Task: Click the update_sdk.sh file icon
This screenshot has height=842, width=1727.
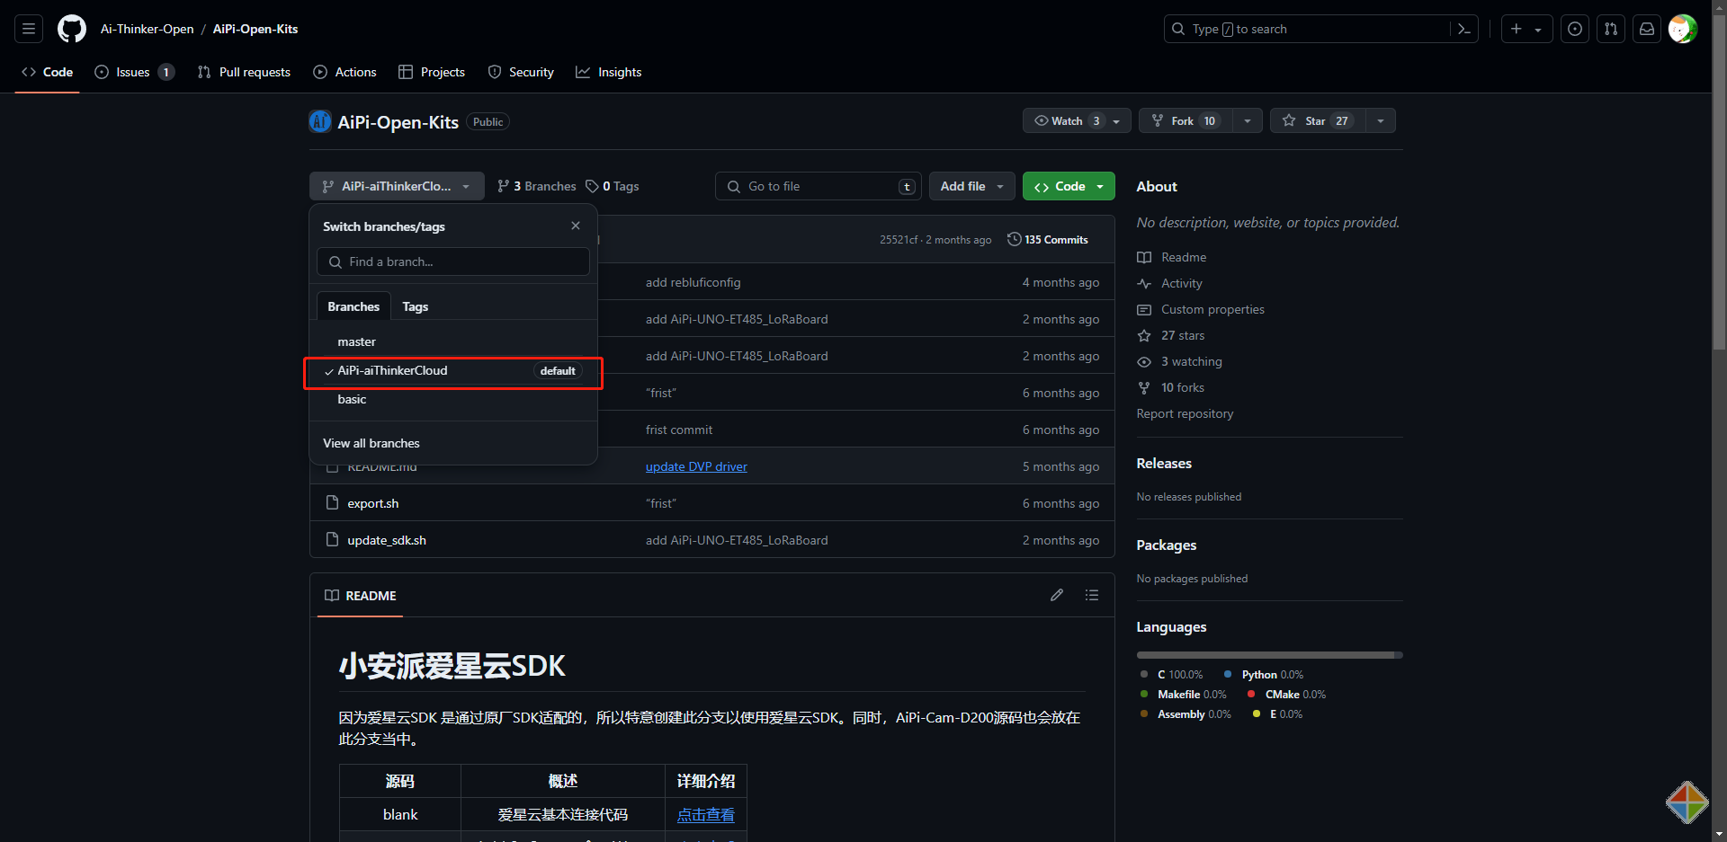Action: pyautogui.click(x=332, y=539)
